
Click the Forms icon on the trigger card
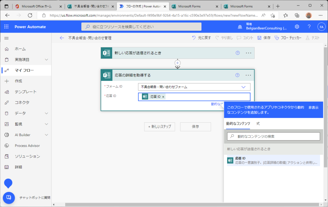[106, 53]
